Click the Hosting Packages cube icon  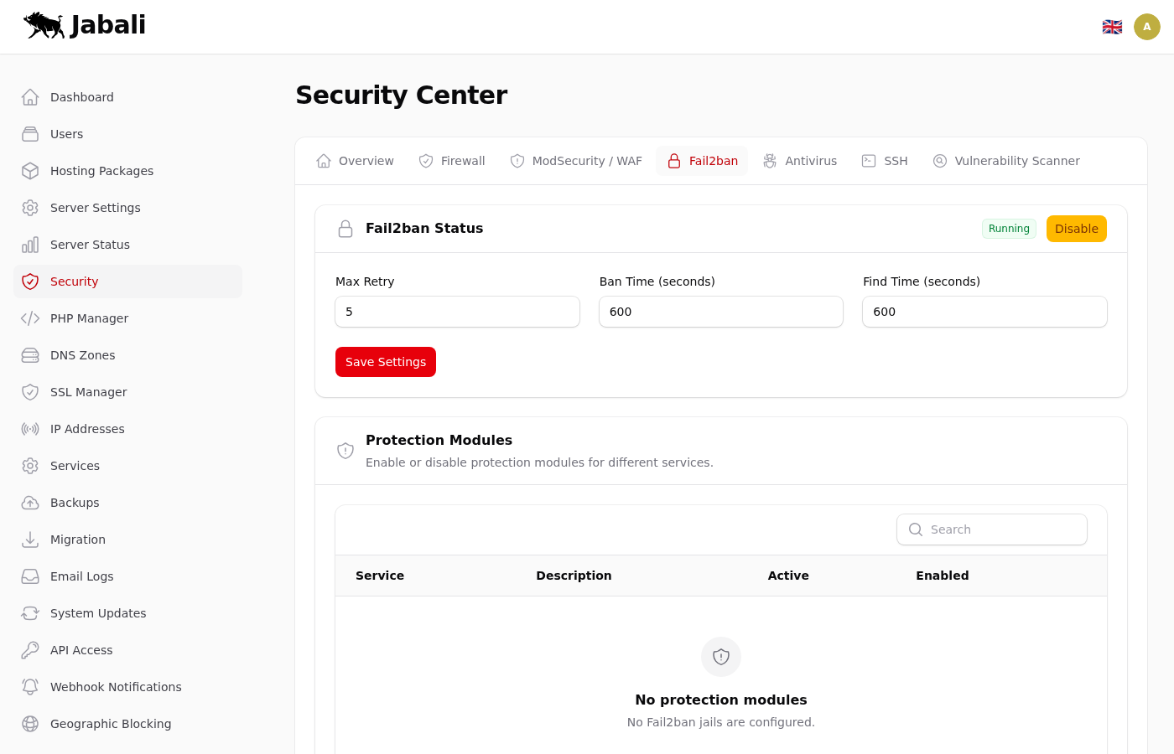tap(30, 171)
